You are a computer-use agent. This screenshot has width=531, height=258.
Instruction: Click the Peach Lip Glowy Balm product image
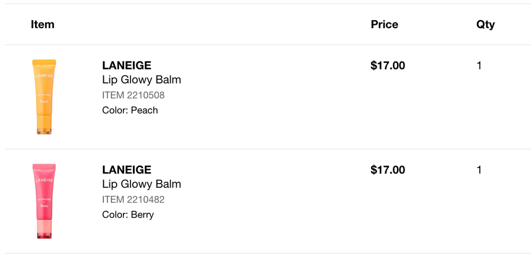[44, 96]
